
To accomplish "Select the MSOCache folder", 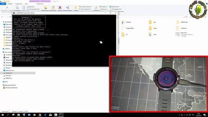I will pos(182,22).
